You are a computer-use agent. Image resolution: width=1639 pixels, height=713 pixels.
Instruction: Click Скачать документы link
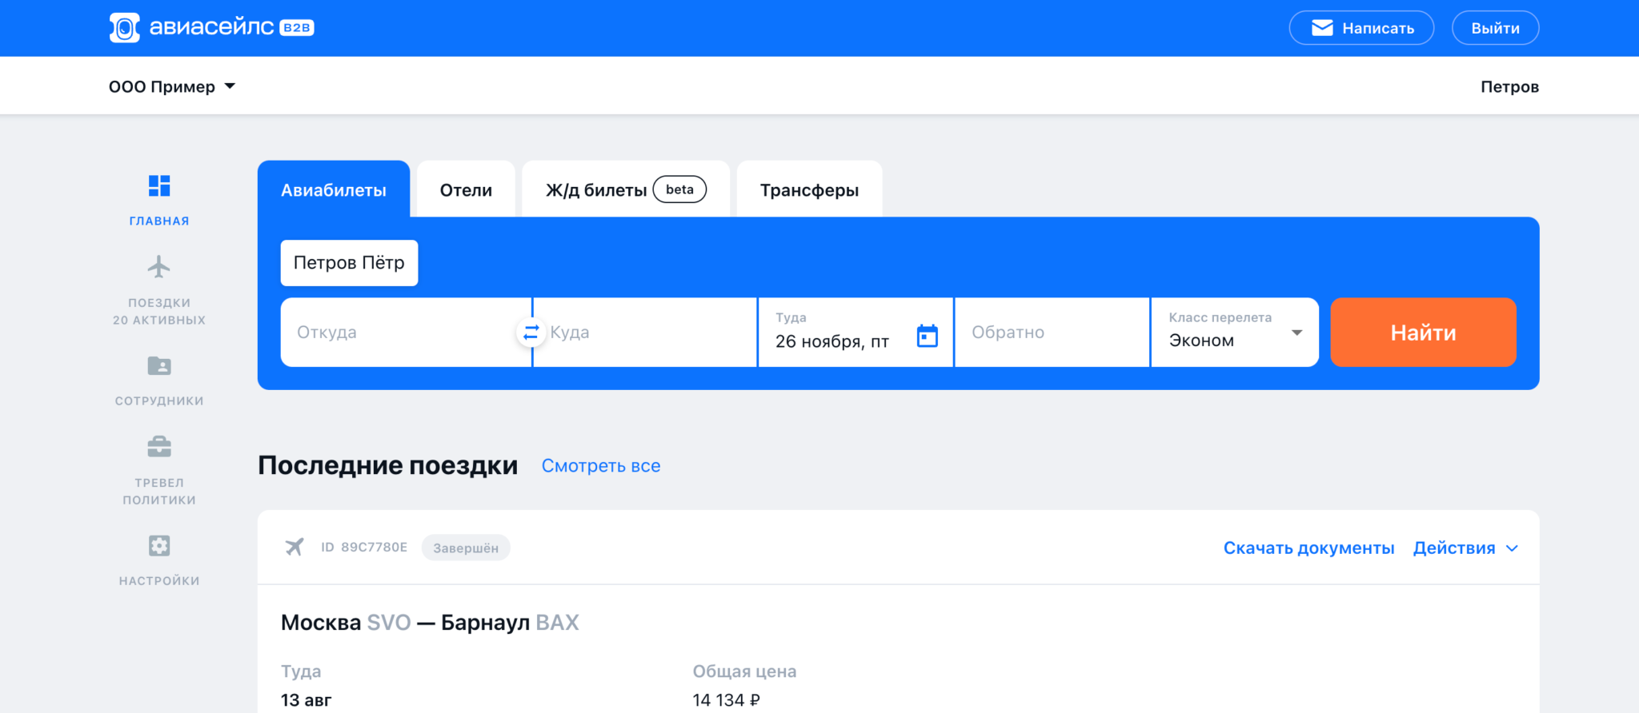1308,548
